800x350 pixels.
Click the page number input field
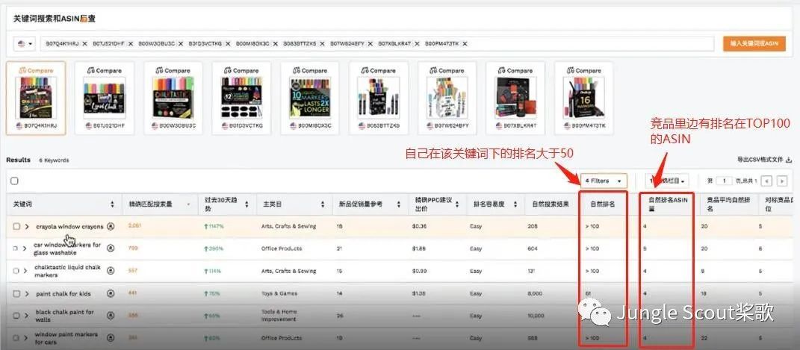coord(724,181)
